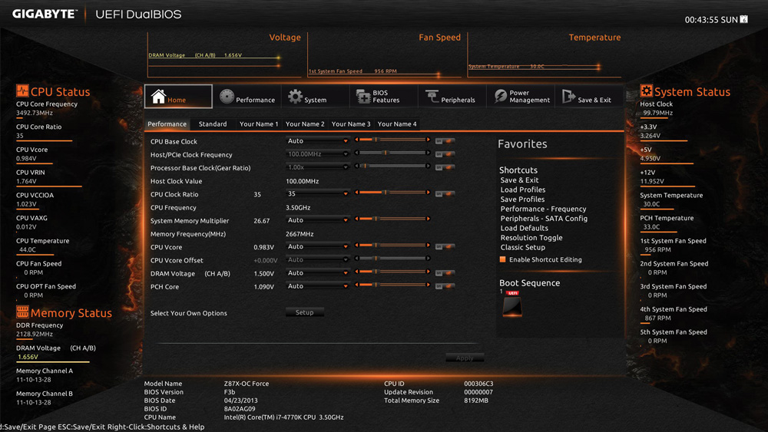
Task: Click the Host/PCIe Clock Frequency slider right arrow
Action: (x=428, y=153)
